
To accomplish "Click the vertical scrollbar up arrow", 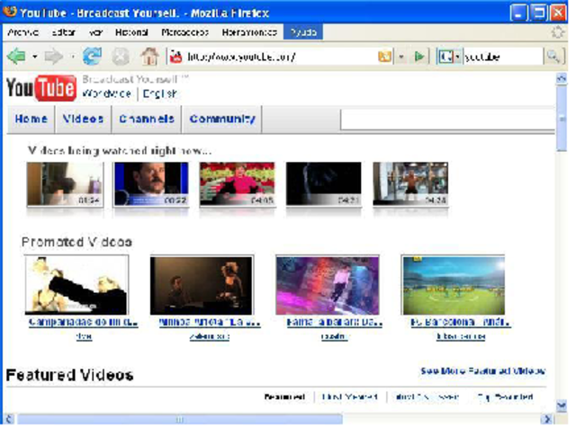I will pyautogui.click(x=562, y=78).
